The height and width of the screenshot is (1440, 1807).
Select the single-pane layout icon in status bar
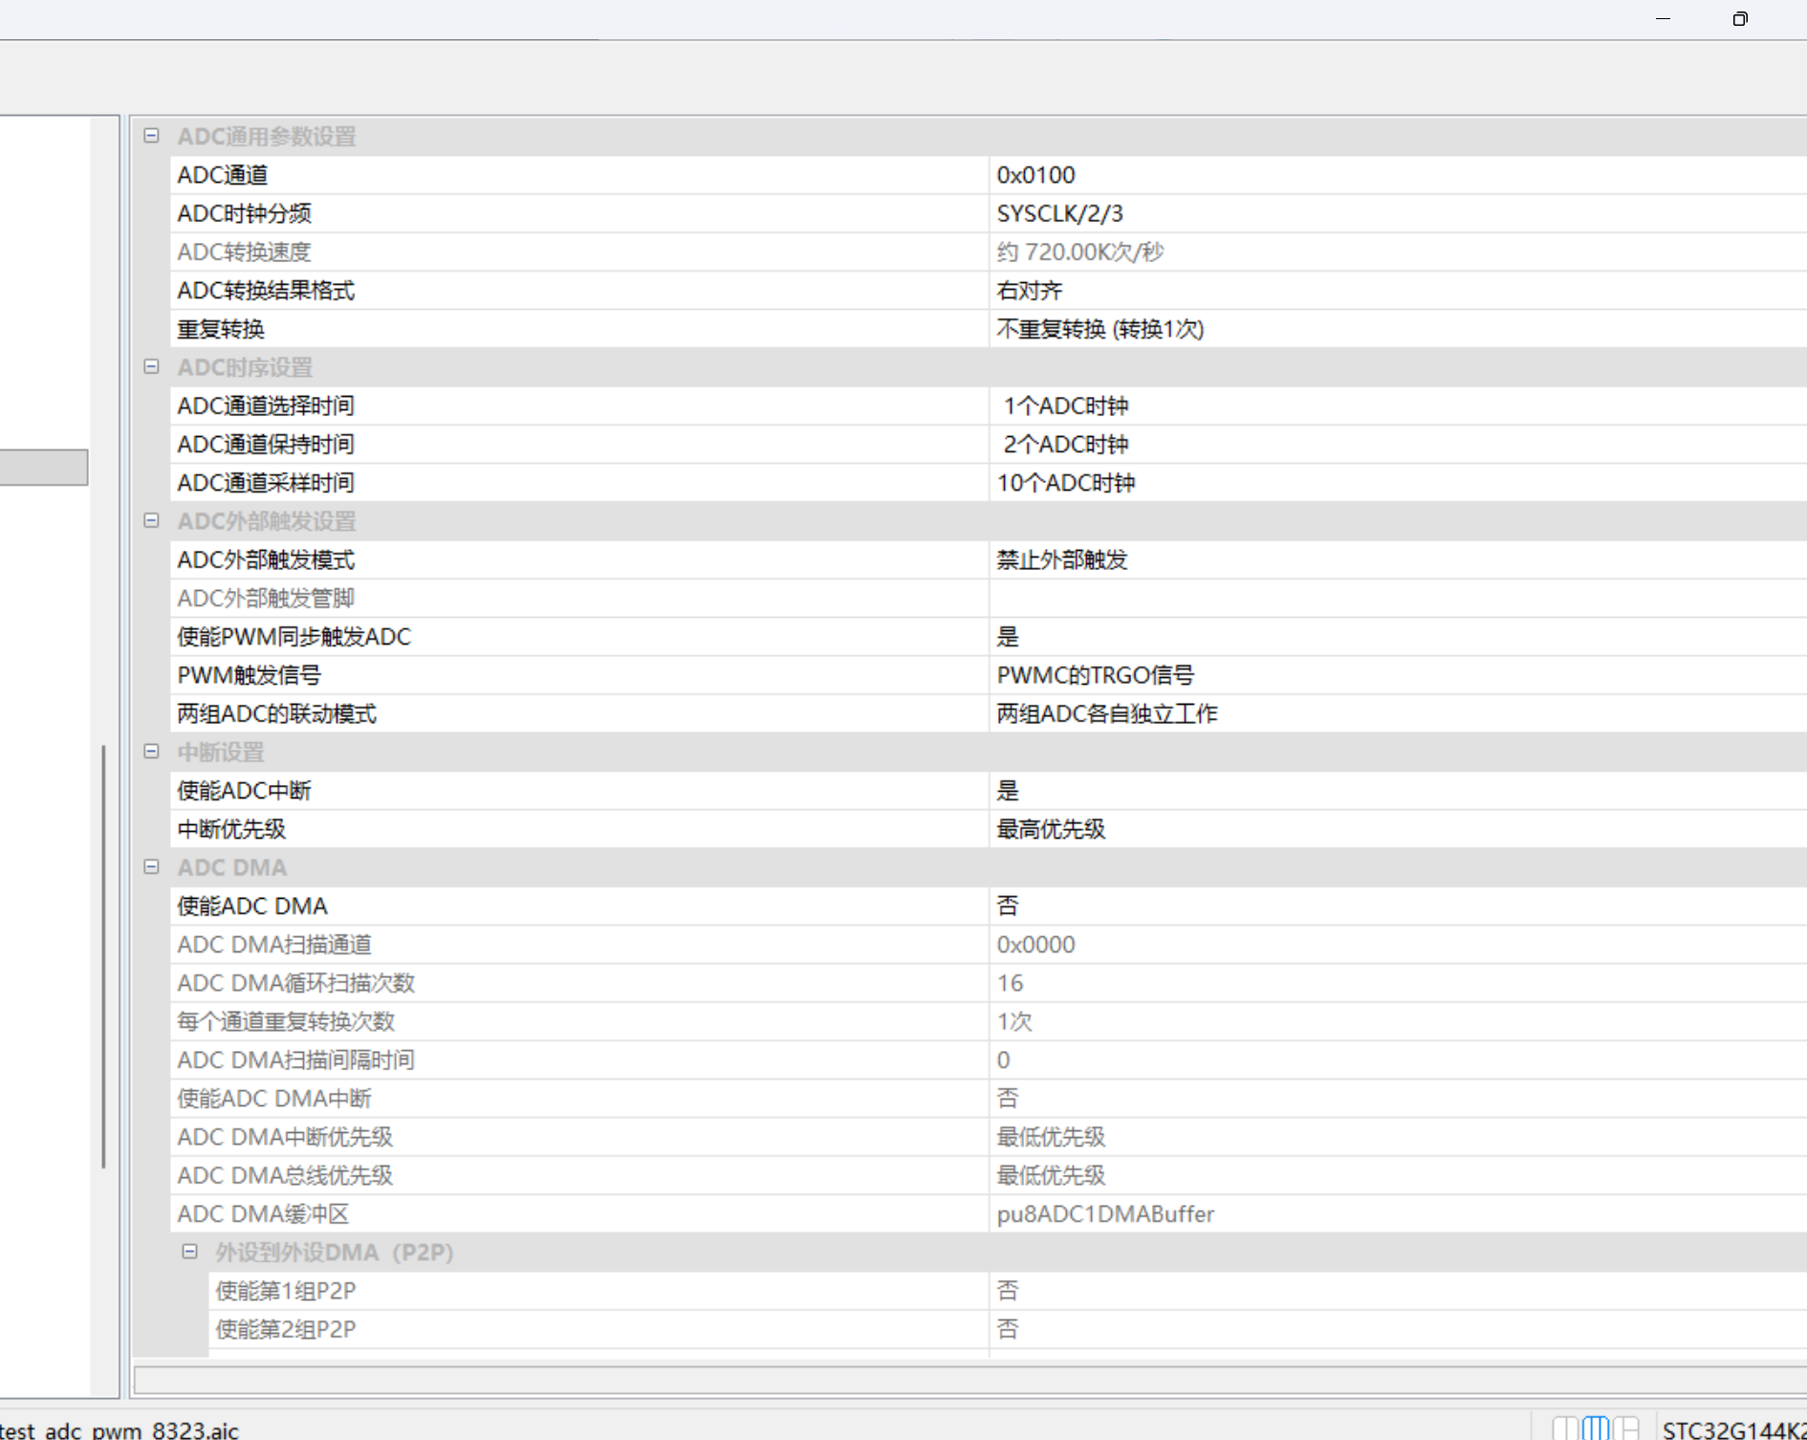1566,1428
